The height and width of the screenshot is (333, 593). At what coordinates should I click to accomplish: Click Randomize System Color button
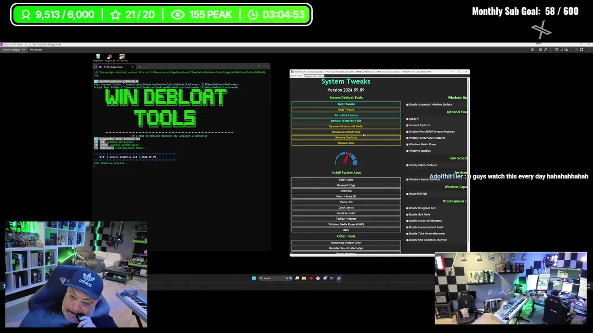click(x=346, y=242)
